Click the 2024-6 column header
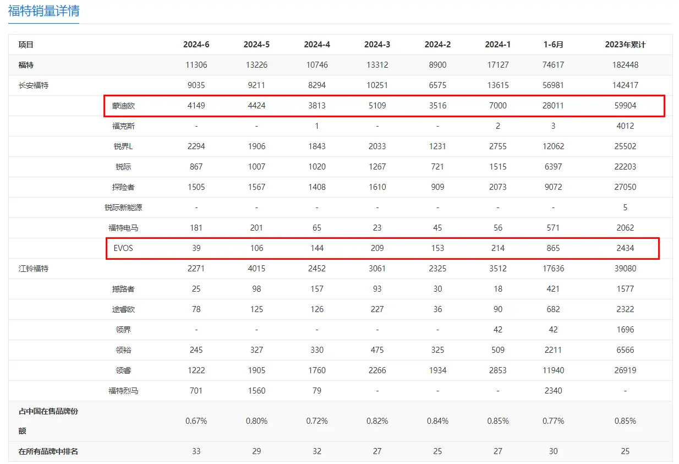 pos(196,45)
